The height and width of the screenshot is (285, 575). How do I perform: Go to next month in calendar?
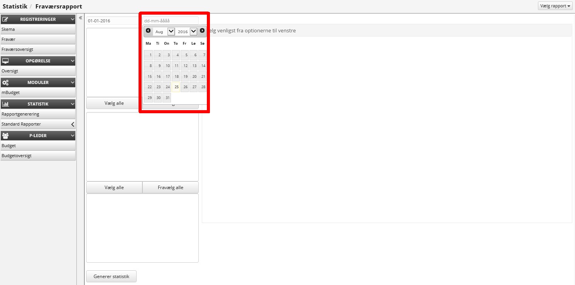(202, 31)
